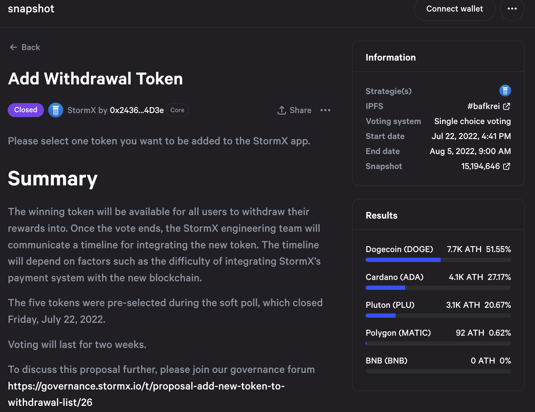Click the Results panel heading
The height and width of the screenshot is (412, 535).
tap(382, 215)
